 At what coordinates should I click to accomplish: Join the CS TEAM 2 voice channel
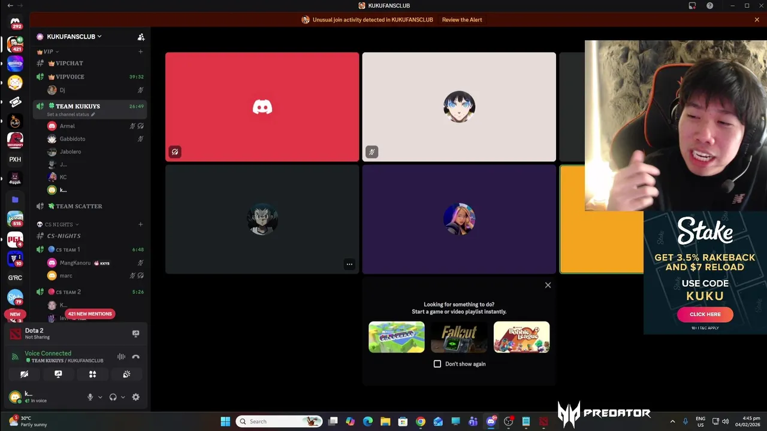[90, 292]
